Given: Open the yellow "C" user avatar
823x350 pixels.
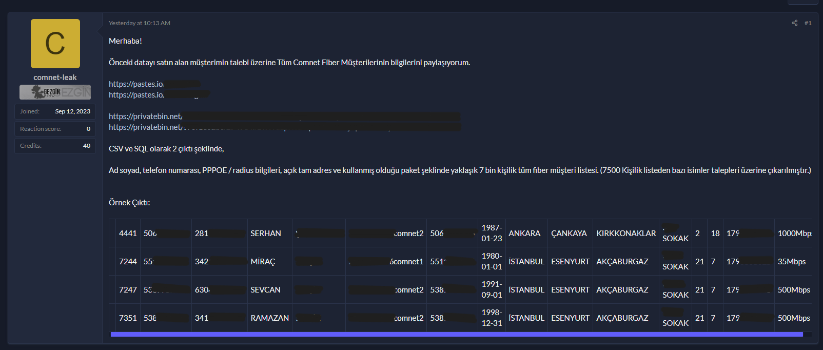Looking at the screenshot, I should (x=55, y=44).
